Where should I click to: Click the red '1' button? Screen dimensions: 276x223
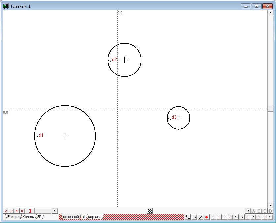pos(17,211)
